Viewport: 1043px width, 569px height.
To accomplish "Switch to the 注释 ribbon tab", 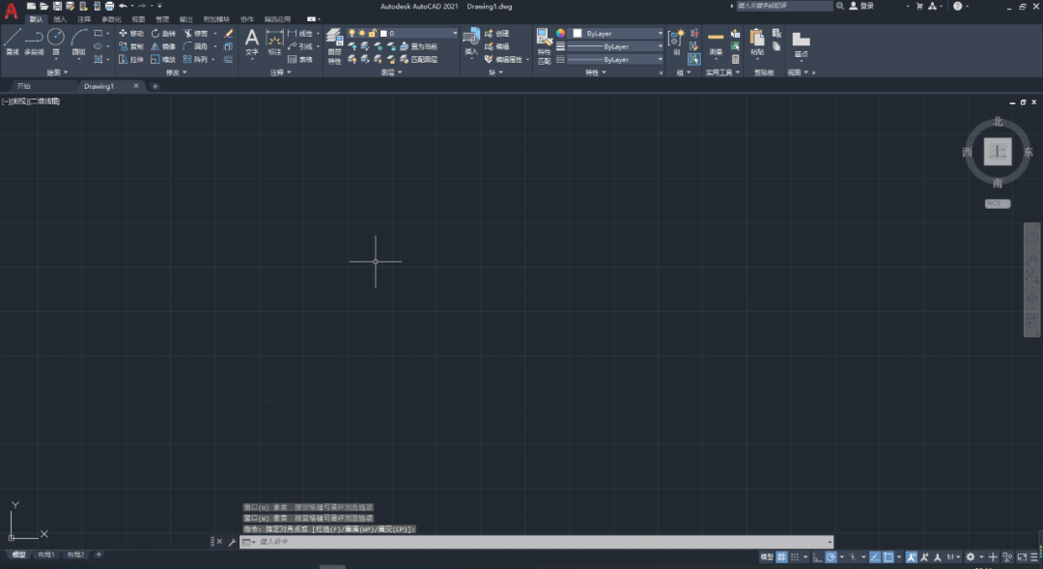I will tap(85, 18).
